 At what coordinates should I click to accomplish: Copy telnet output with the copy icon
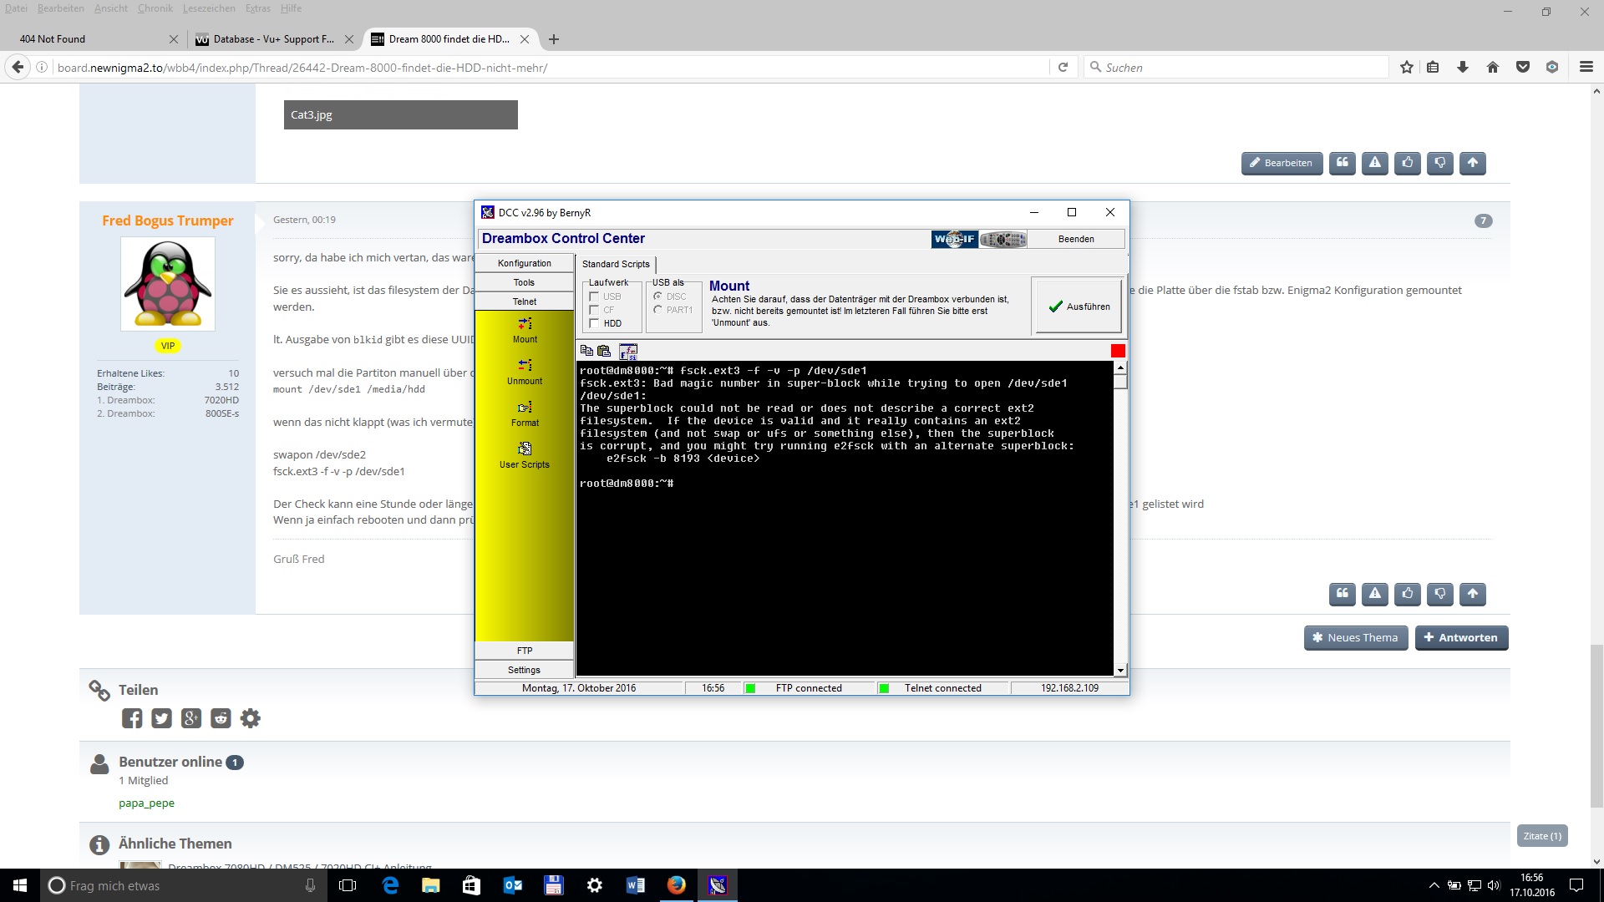pos(586,351)
